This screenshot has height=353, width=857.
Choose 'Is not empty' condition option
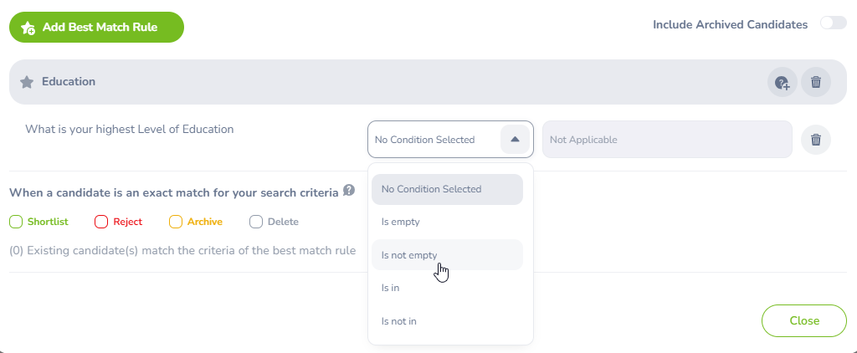tap(409, 255)
